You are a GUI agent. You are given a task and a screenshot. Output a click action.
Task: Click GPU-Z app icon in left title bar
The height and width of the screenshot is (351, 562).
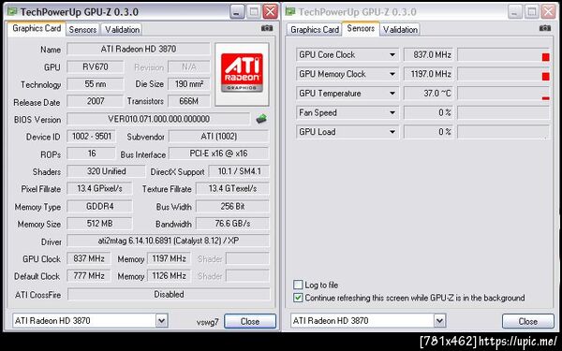(x=12, y=12)
